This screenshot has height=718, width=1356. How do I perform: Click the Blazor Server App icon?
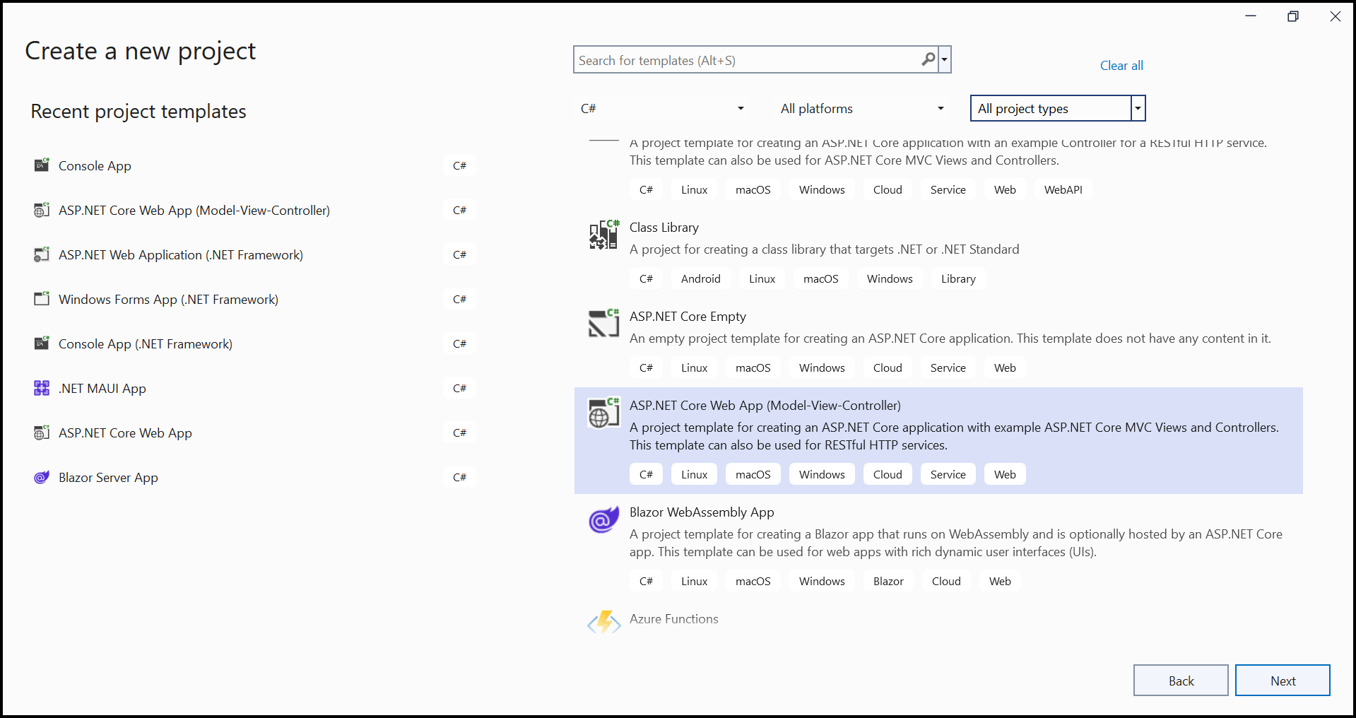click(42, 477)
